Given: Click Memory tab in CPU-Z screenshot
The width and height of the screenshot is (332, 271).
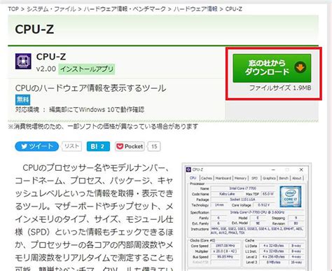Looking at the screenshot, I should [x=240, y=178].
